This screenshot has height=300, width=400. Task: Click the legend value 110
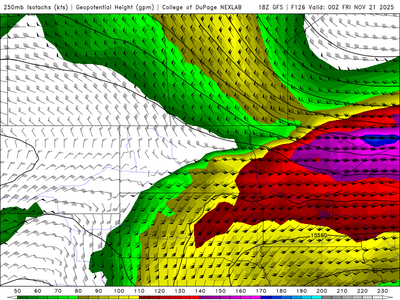tap(139, 291)
